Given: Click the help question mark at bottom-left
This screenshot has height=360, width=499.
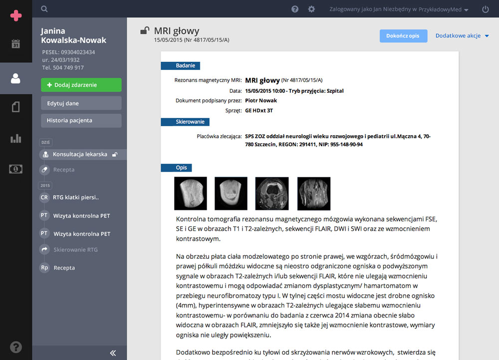Looking at the screenshot, I should [x=16, y=347].
